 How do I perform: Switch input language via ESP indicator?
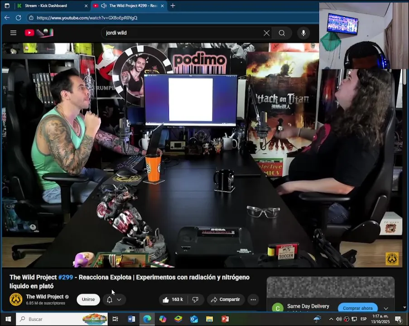pyautogui.click(x=363, y=319)
